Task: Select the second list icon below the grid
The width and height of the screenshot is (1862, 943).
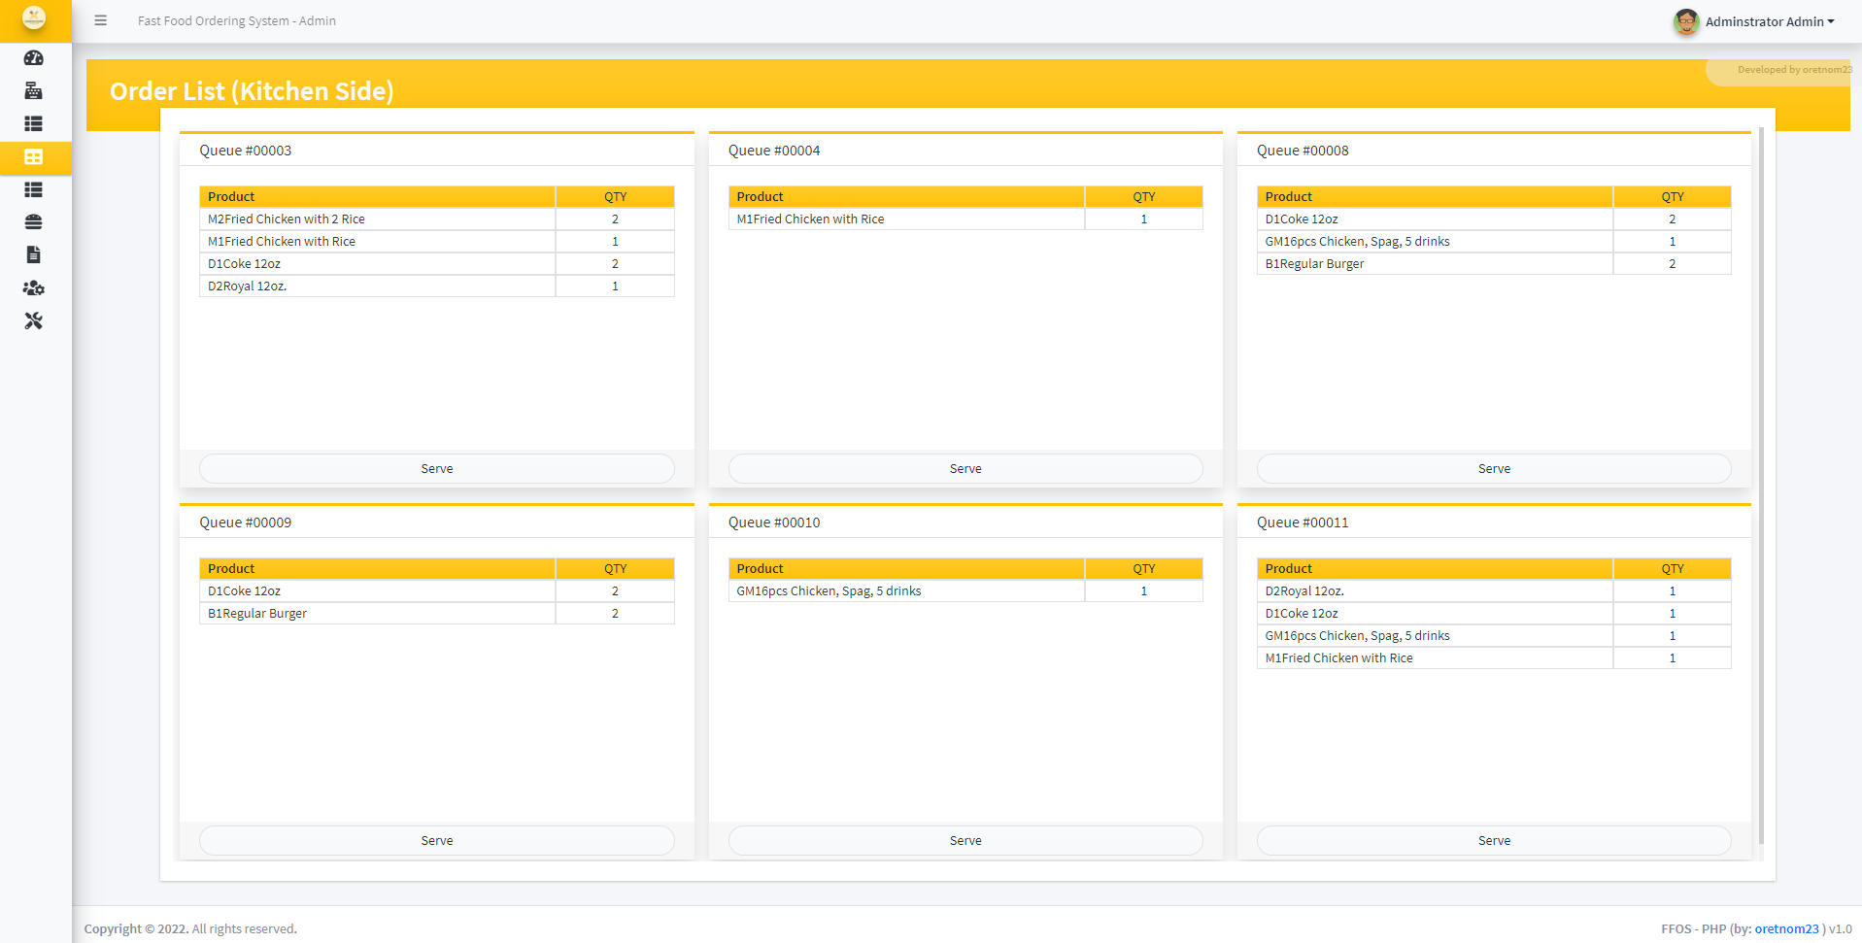Action: point(34,189)
